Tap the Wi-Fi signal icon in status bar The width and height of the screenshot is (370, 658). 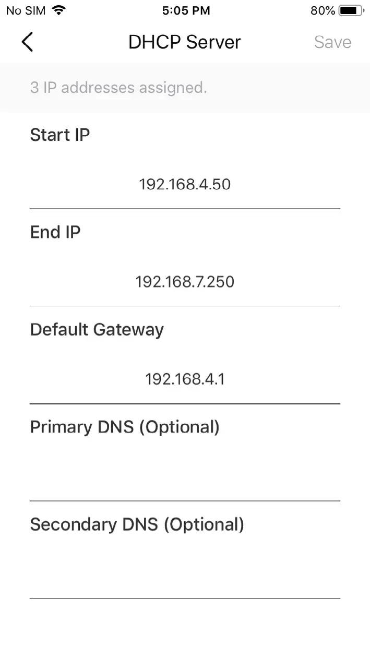(x=59, y=10)
